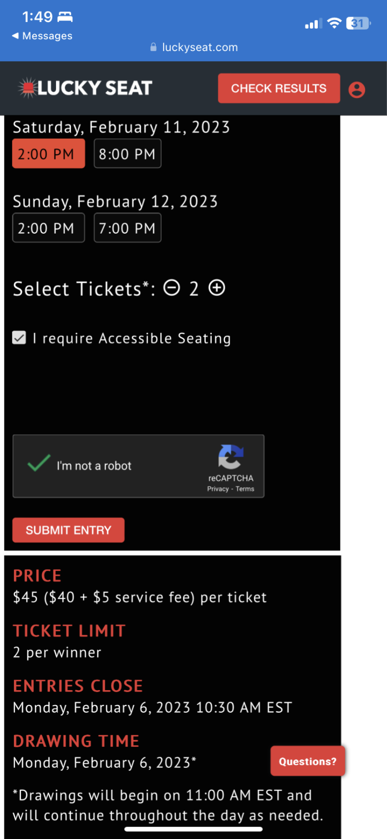Tap the battery indicator in status bar

[358, 23]
